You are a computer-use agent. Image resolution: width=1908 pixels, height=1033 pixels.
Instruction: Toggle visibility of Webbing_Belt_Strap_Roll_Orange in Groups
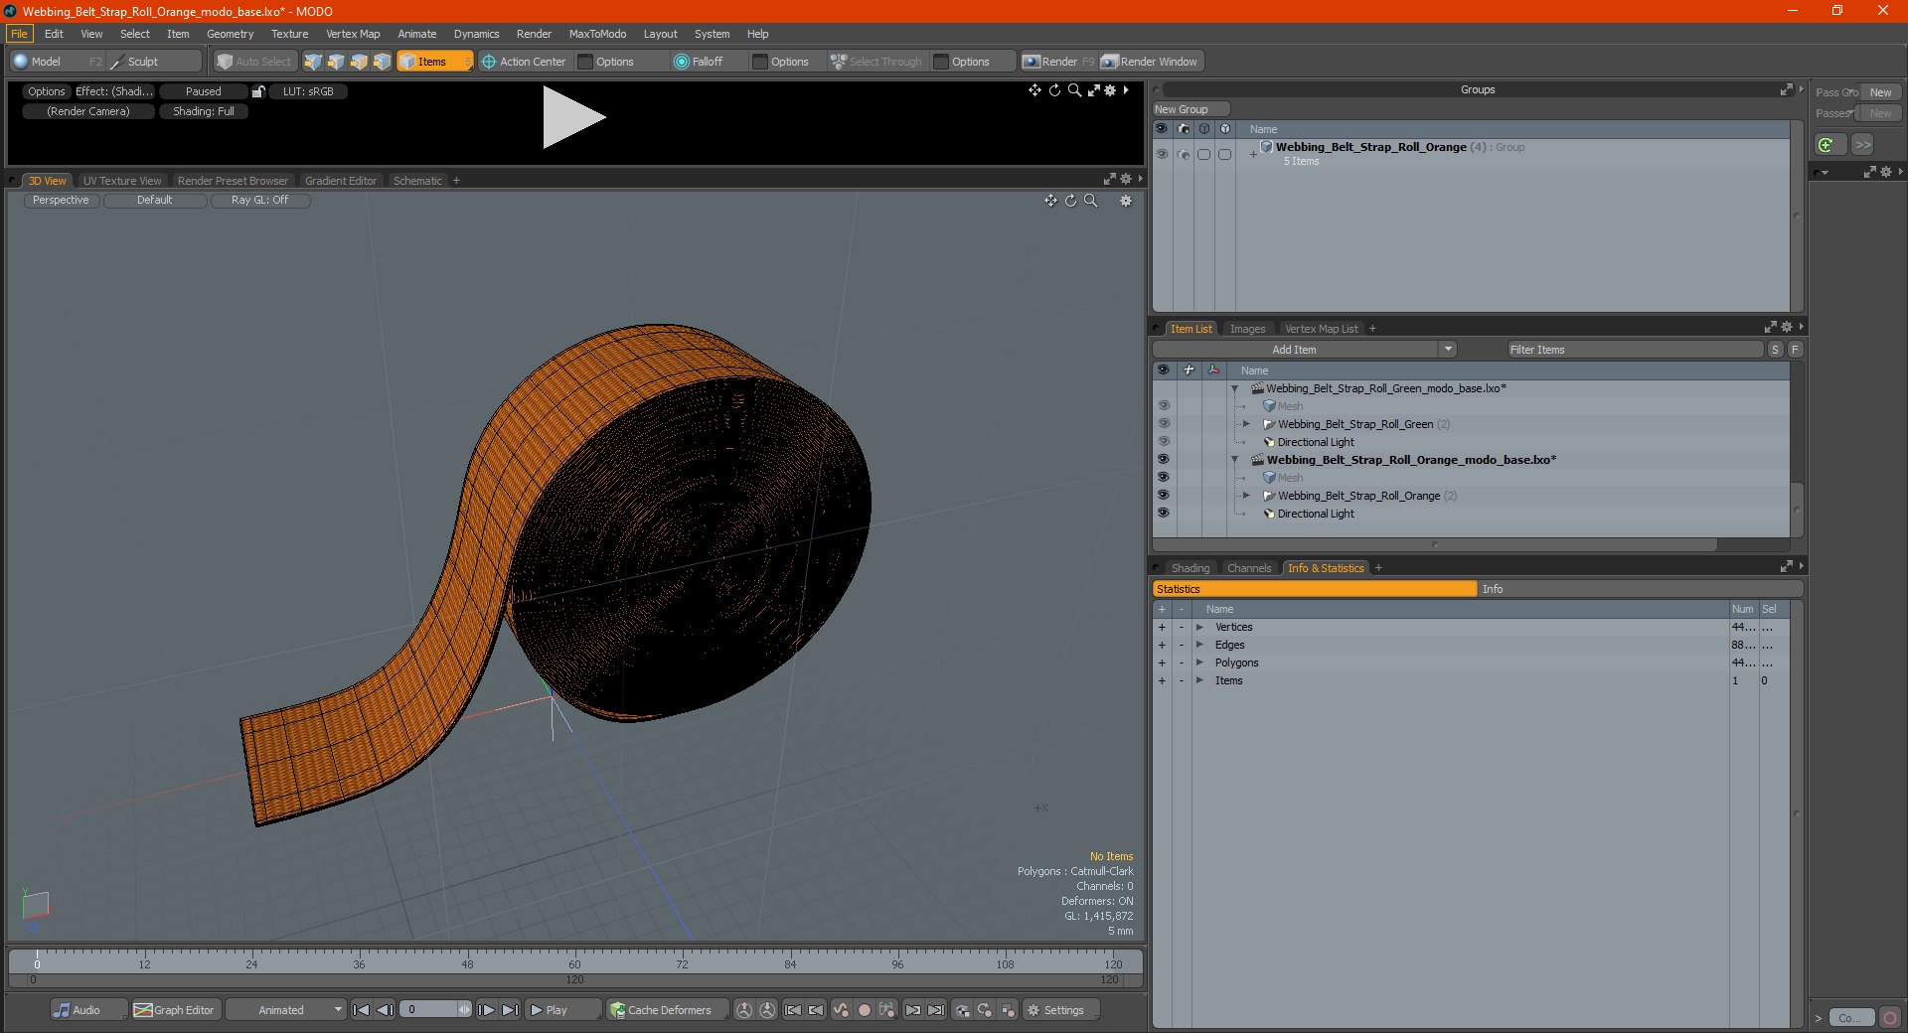(1162, 154)
